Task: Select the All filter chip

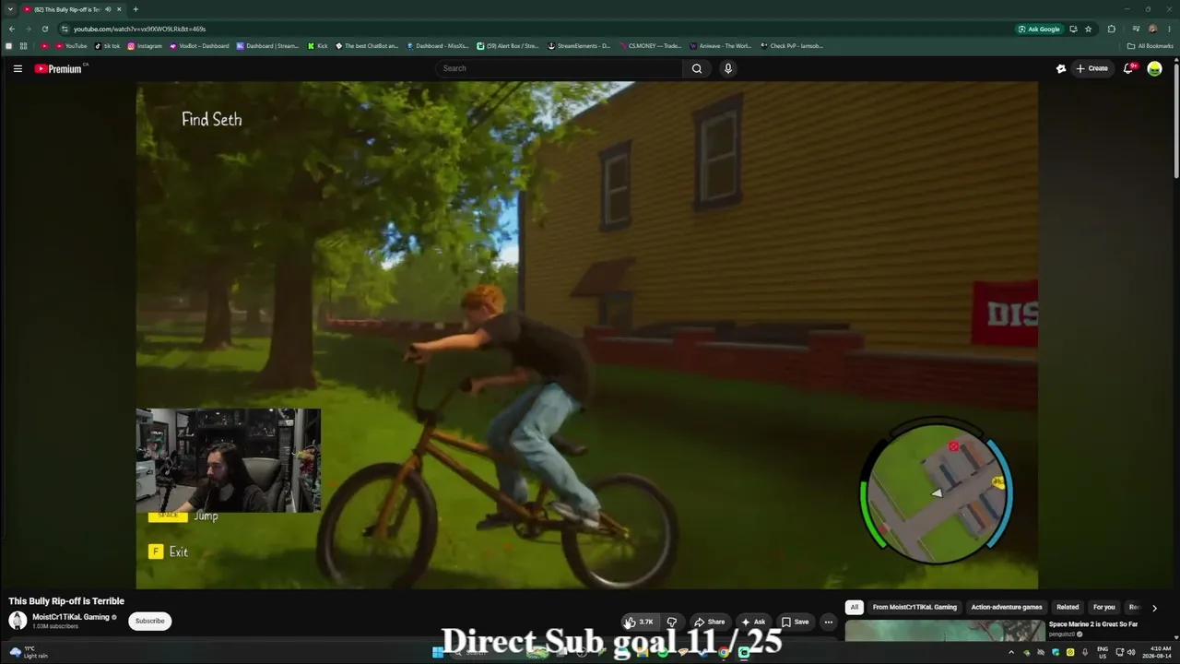Action: coord(855,608)
